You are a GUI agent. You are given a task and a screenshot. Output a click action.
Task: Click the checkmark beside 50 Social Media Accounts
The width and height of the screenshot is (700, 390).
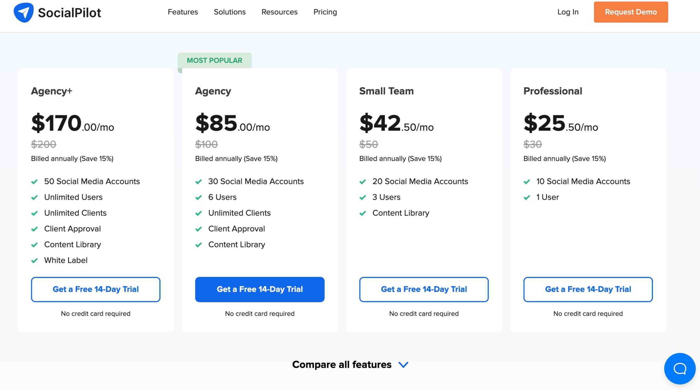pyautogui.click(x=34, y=182)
